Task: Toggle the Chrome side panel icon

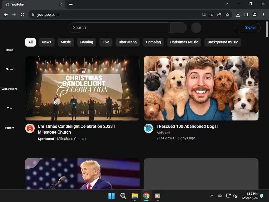Action: (x=246, y=15)
